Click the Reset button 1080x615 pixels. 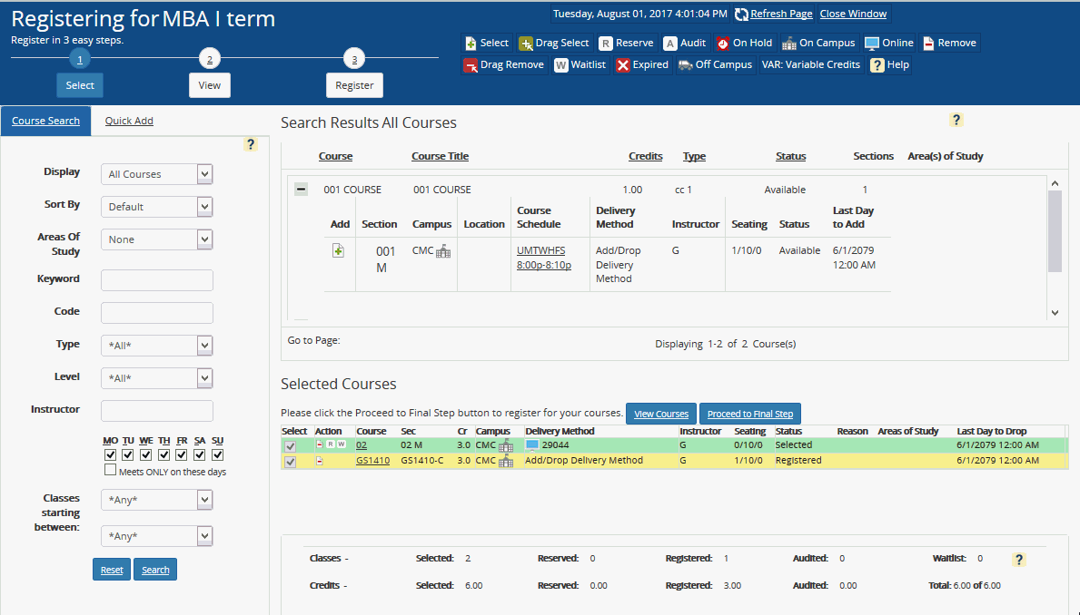click(x=112, y=570)
